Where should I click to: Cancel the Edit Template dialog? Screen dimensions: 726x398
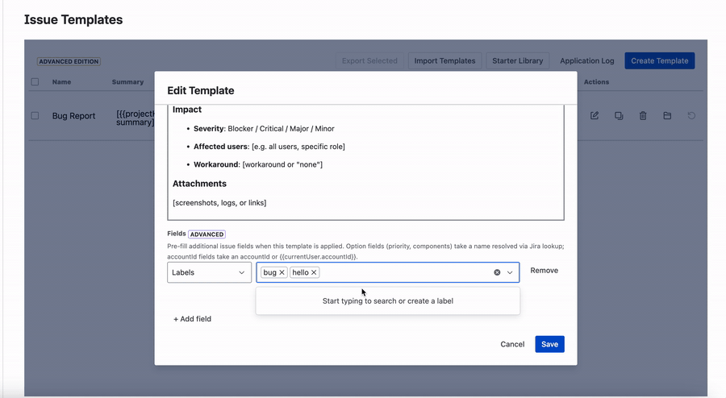(x=512, y=344)
